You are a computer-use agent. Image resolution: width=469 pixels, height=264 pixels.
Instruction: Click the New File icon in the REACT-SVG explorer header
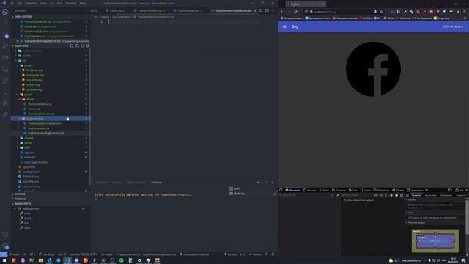point(72,45)
